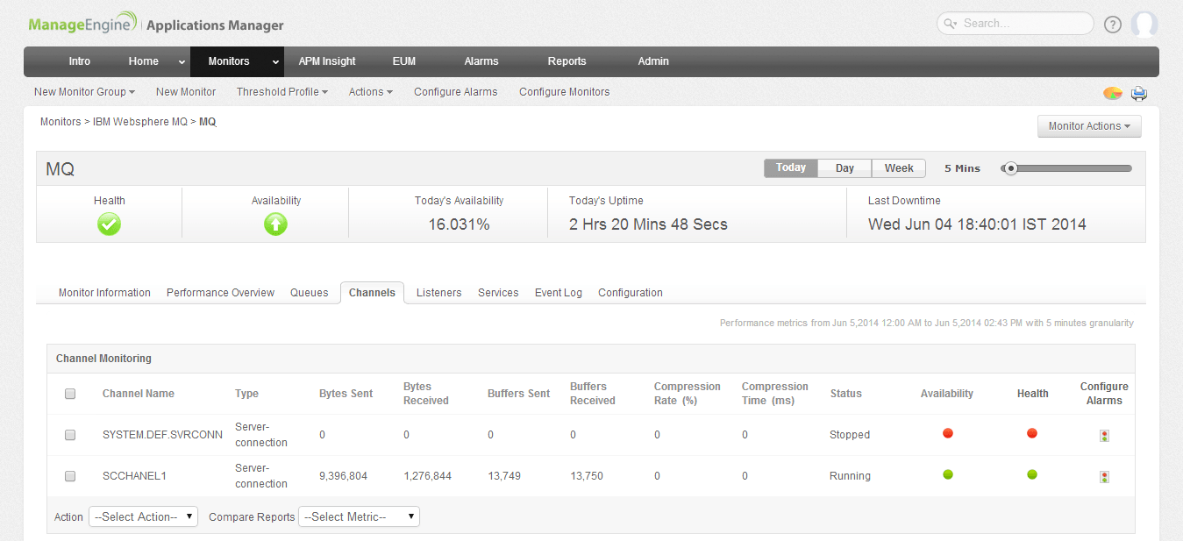This screenshot has width=1183, height=541.
Task: Click red Health indicator for SYSTEM.DEF.SVRCONN
Action: 1032,433
